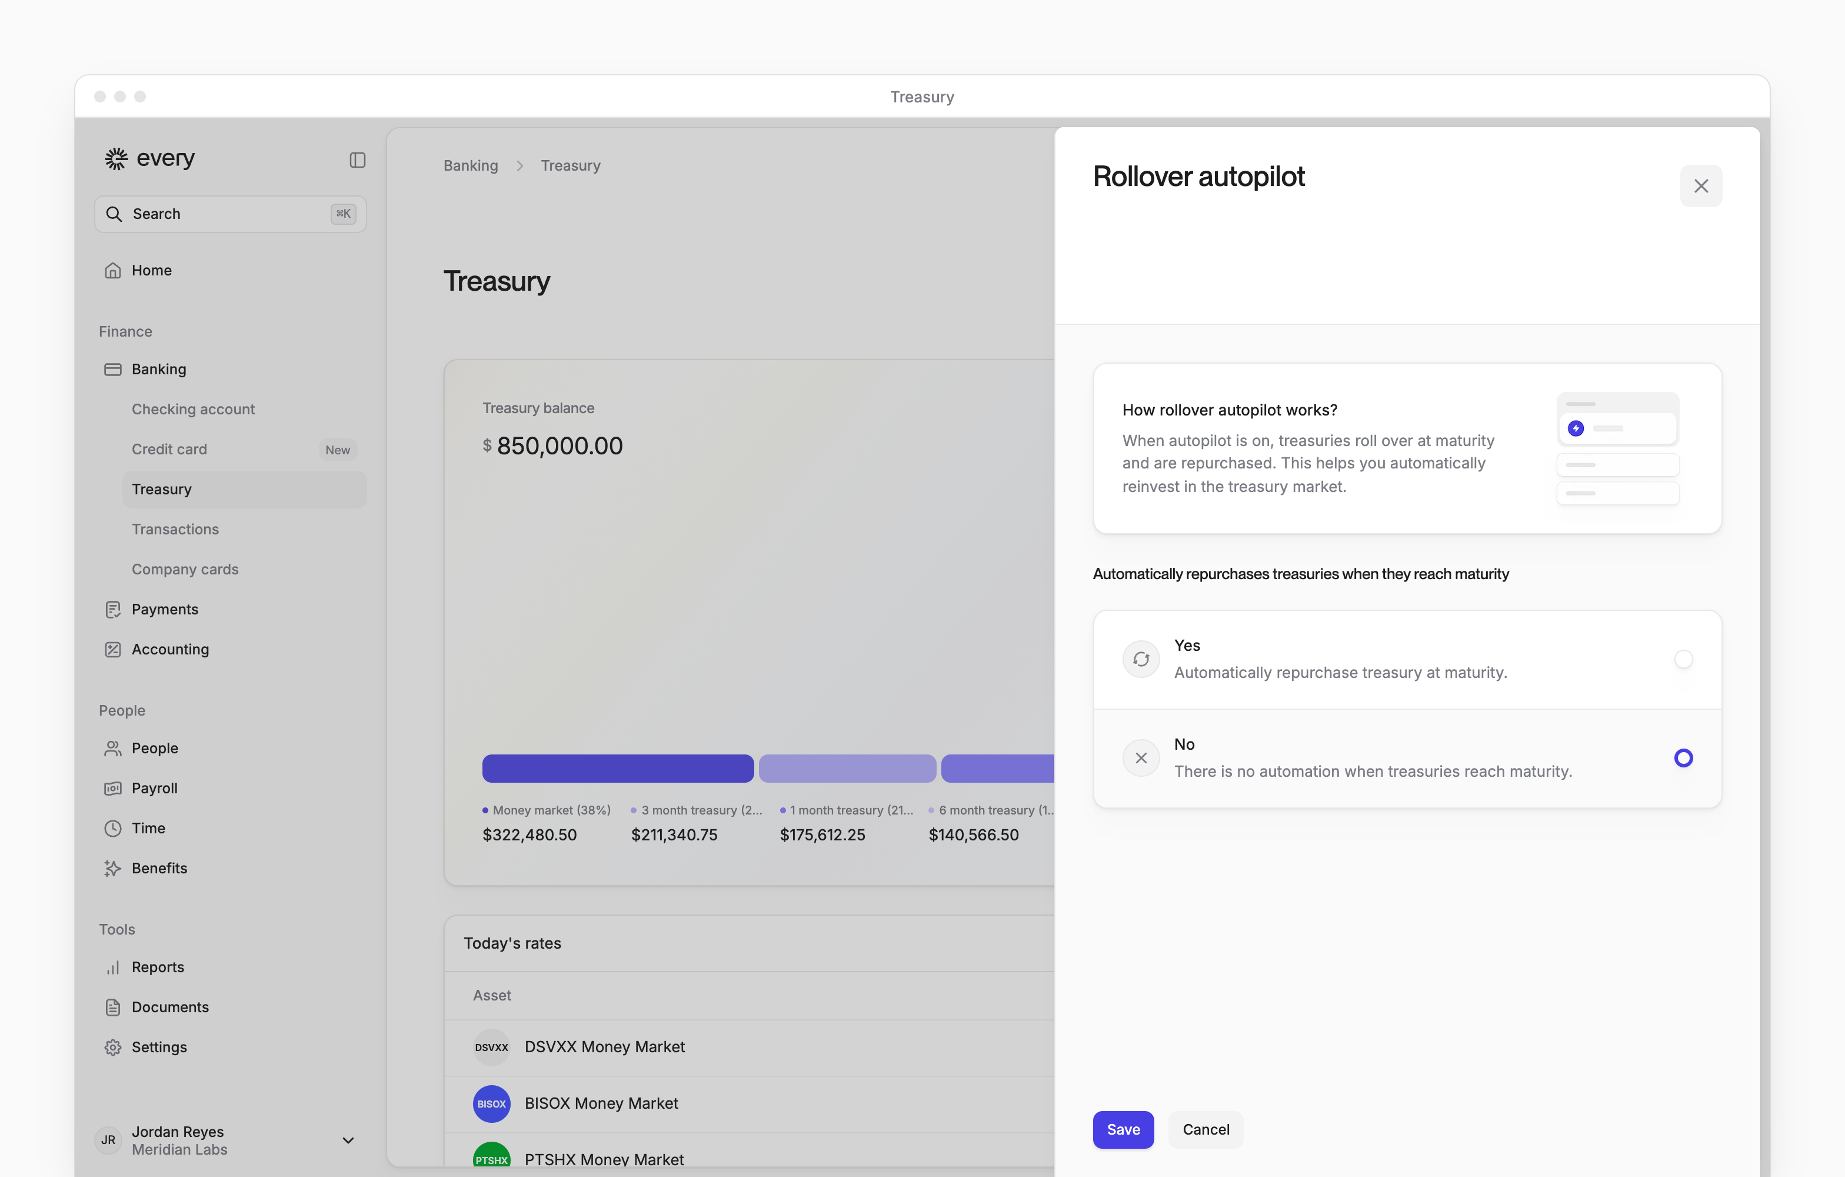Click the $175,612.25 value

click(x=822, y=835)
